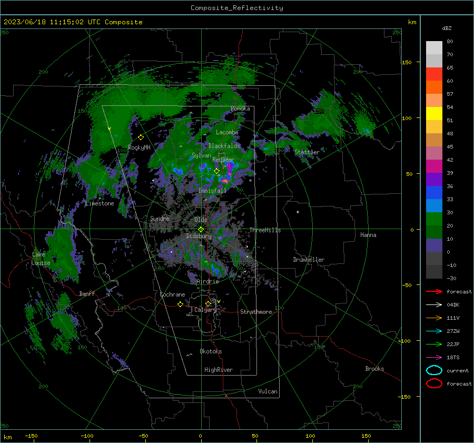Click the white 04DK arrow in legend
The height and width of the screenshot is (443, 474).
434,304
